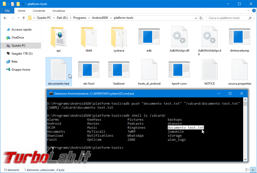Go back with the back arrow

[5, 18]
